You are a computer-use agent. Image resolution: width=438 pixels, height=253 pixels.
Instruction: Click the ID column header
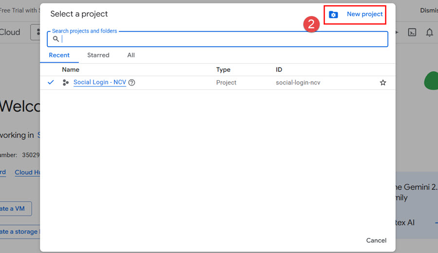point(279,70)
